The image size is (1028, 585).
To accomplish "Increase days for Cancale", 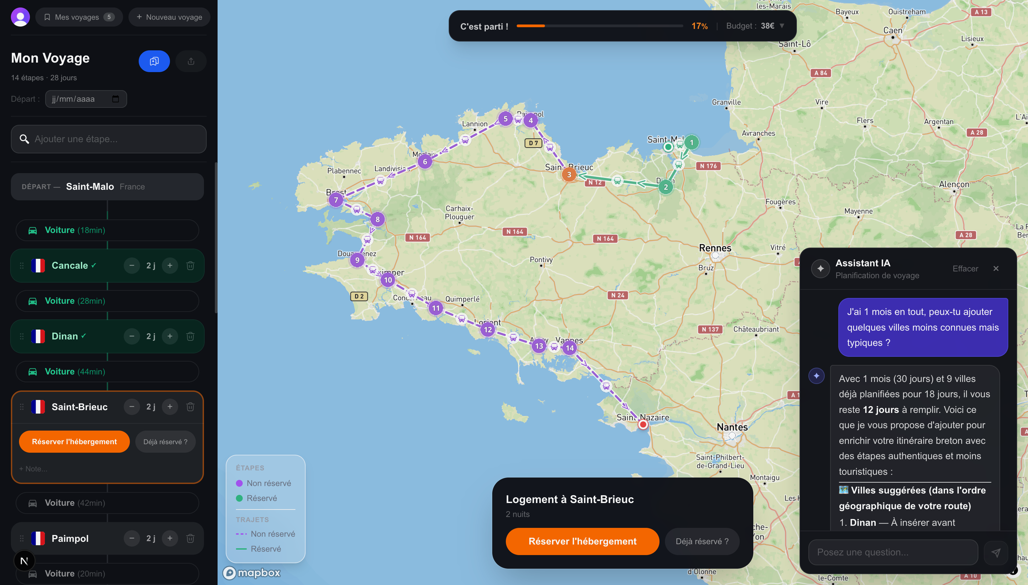I will point(170,266).
